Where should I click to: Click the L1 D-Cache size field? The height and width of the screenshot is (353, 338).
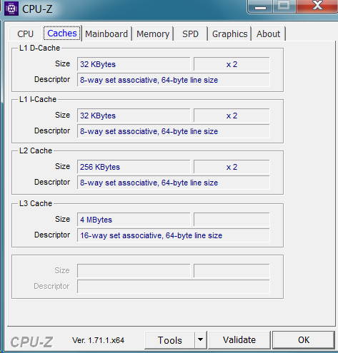point(134,64)
